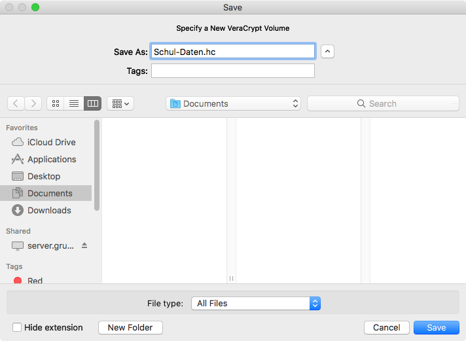Enable Hide extension checkbox
The width and height of the screenshot is (466, 341).
(17, 327)
